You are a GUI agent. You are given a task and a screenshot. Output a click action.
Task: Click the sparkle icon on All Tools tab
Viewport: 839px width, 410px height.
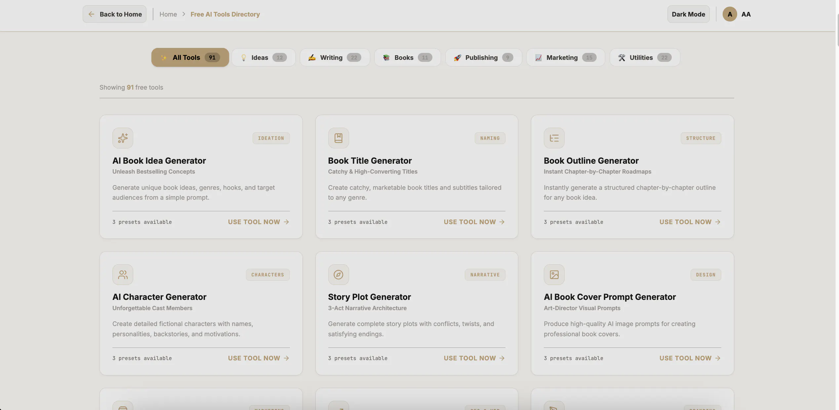click(x=164, y=58)
